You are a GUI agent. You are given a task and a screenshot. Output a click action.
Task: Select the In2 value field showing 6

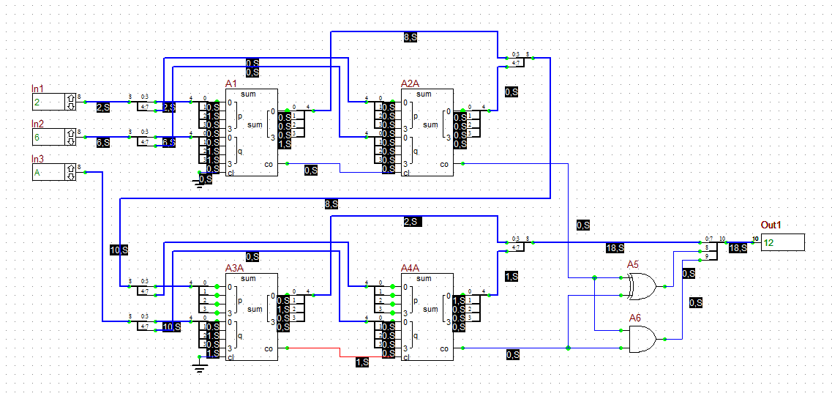click(48, 136)
